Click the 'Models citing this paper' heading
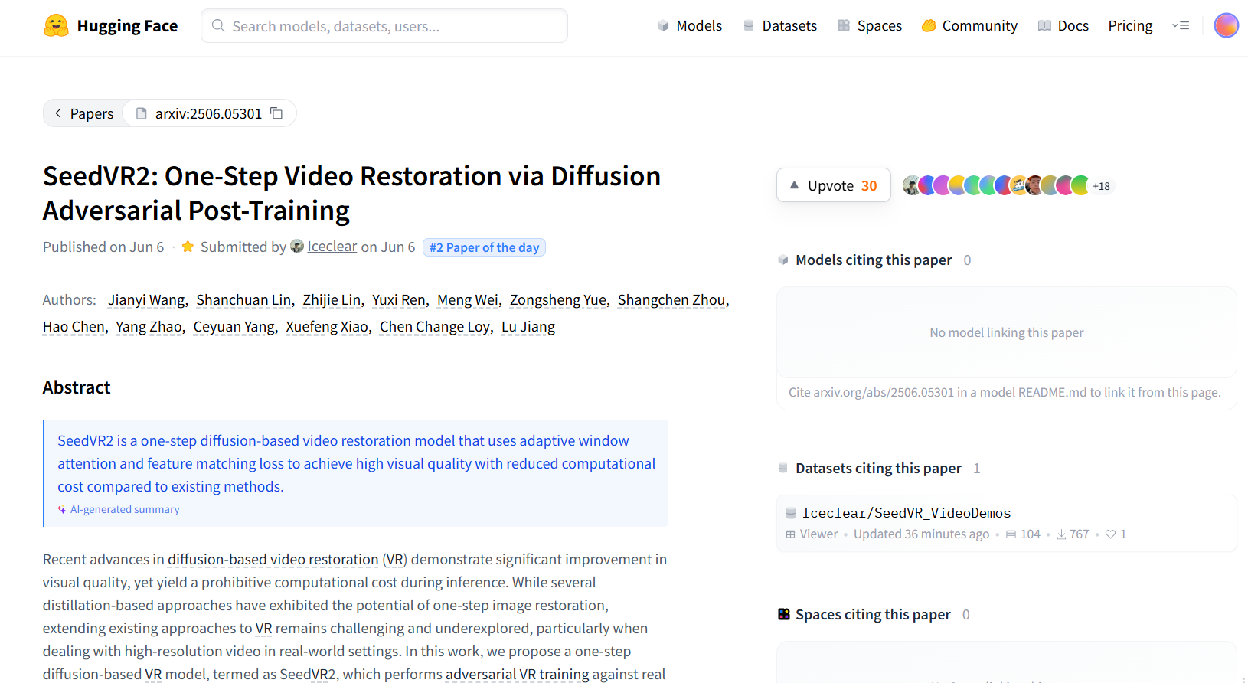The width and height of the screenshot is (1248, 683). (874, 260)
